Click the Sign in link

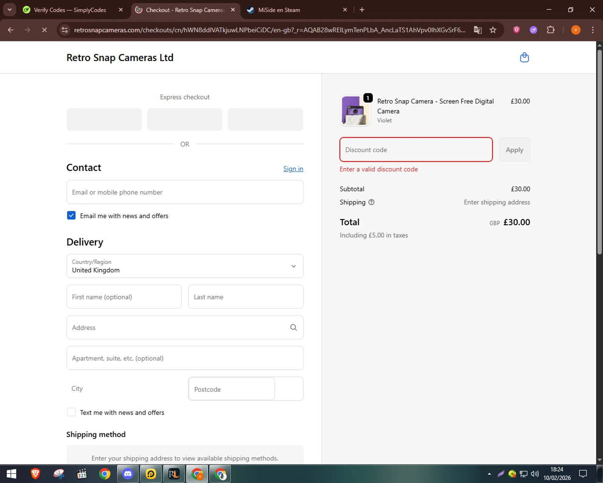(293, 169)
